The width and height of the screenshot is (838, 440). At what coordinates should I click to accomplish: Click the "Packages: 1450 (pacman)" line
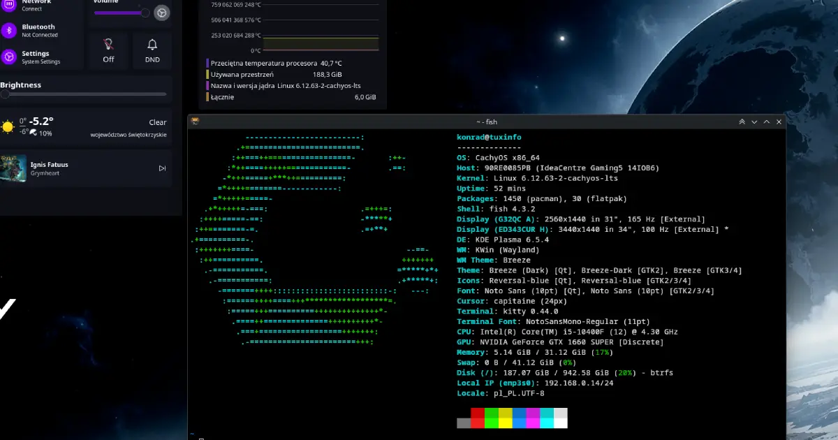tap(542, 199)
